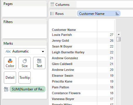Click the value 26 for Jenny Gold

point(112,41)
